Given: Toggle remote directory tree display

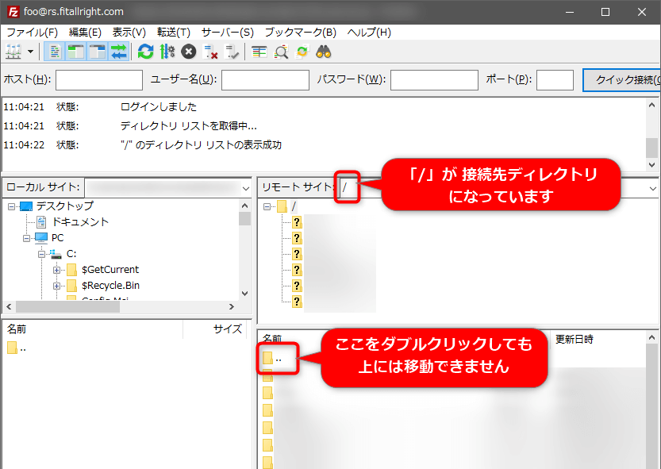Looking at the screenshot, I should click(97, 52).
